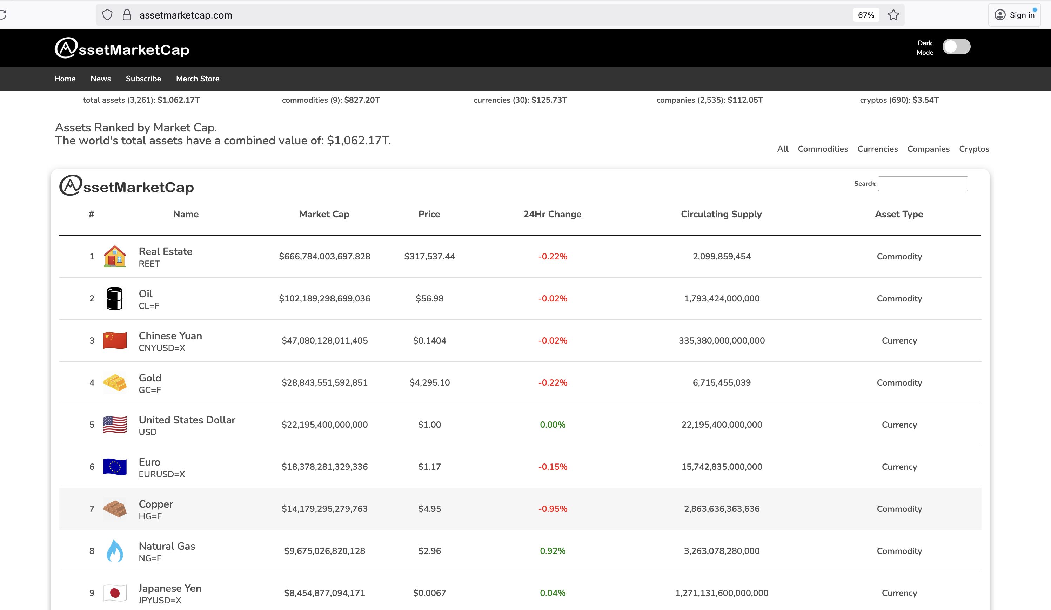This screenshot has height=610, width=1051.
Task: Click the Real Estate house icon
Action: 115,256
